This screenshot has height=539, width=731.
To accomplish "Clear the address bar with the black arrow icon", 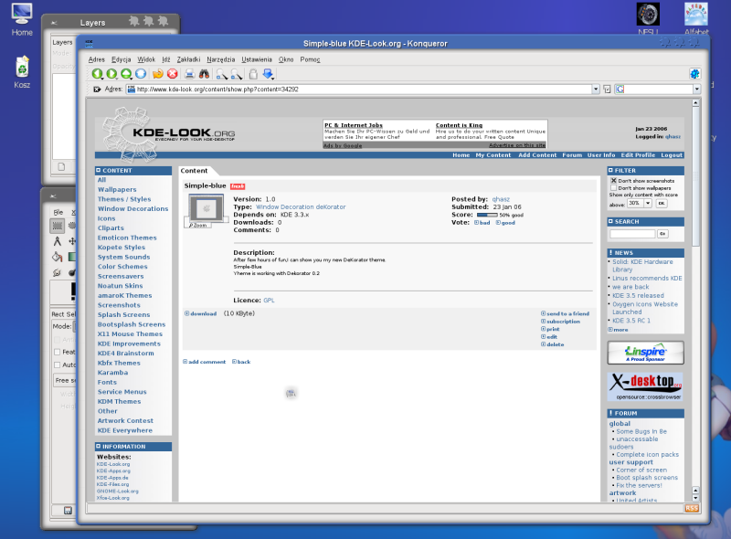I will (97, 89).
